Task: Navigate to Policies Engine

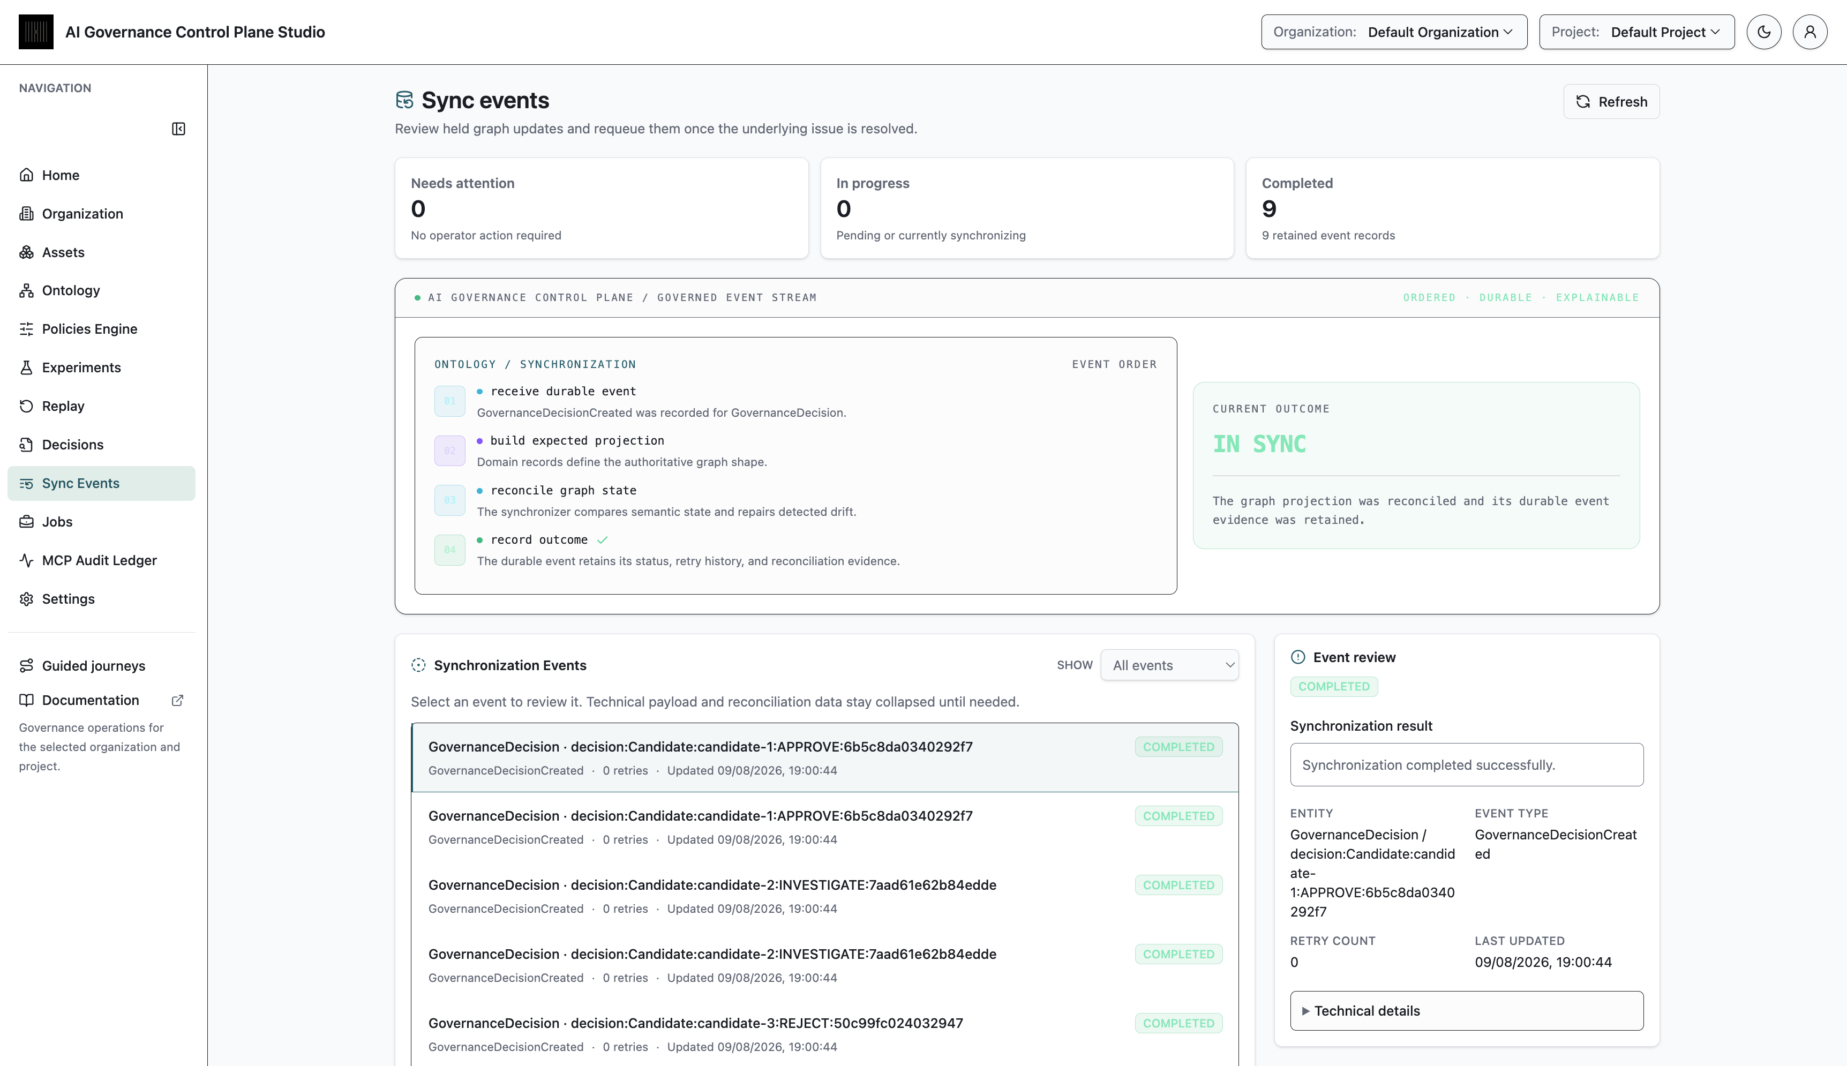Action: [x=101, y=329]
